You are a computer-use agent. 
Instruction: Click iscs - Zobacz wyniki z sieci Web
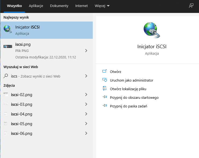click(35, 76)
